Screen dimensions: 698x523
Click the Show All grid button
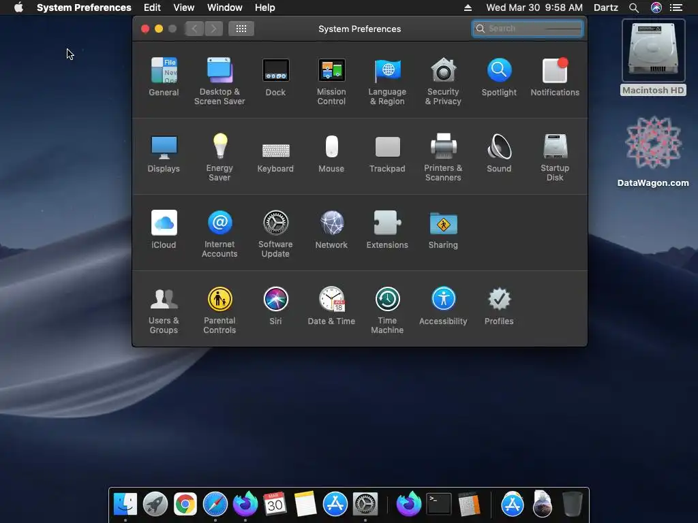[x=241, y=29]
